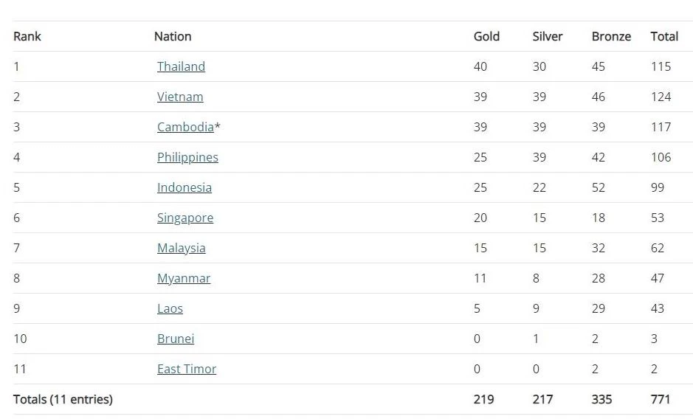Click the Malaysia link

point(181,248)
